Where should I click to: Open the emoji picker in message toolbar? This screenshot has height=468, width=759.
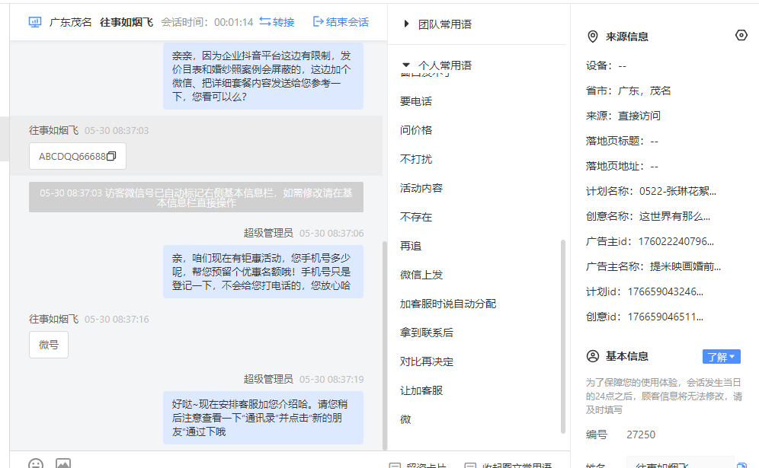[36, 463]
